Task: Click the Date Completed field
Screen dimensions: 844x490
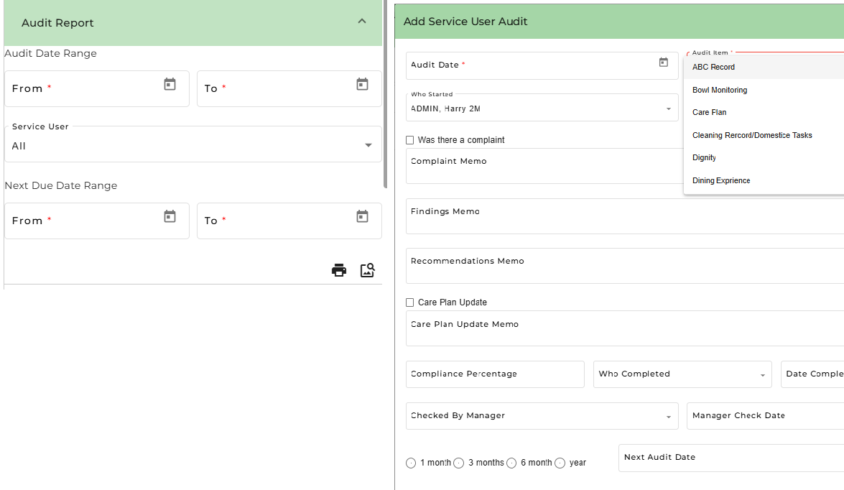Action: 812,374
